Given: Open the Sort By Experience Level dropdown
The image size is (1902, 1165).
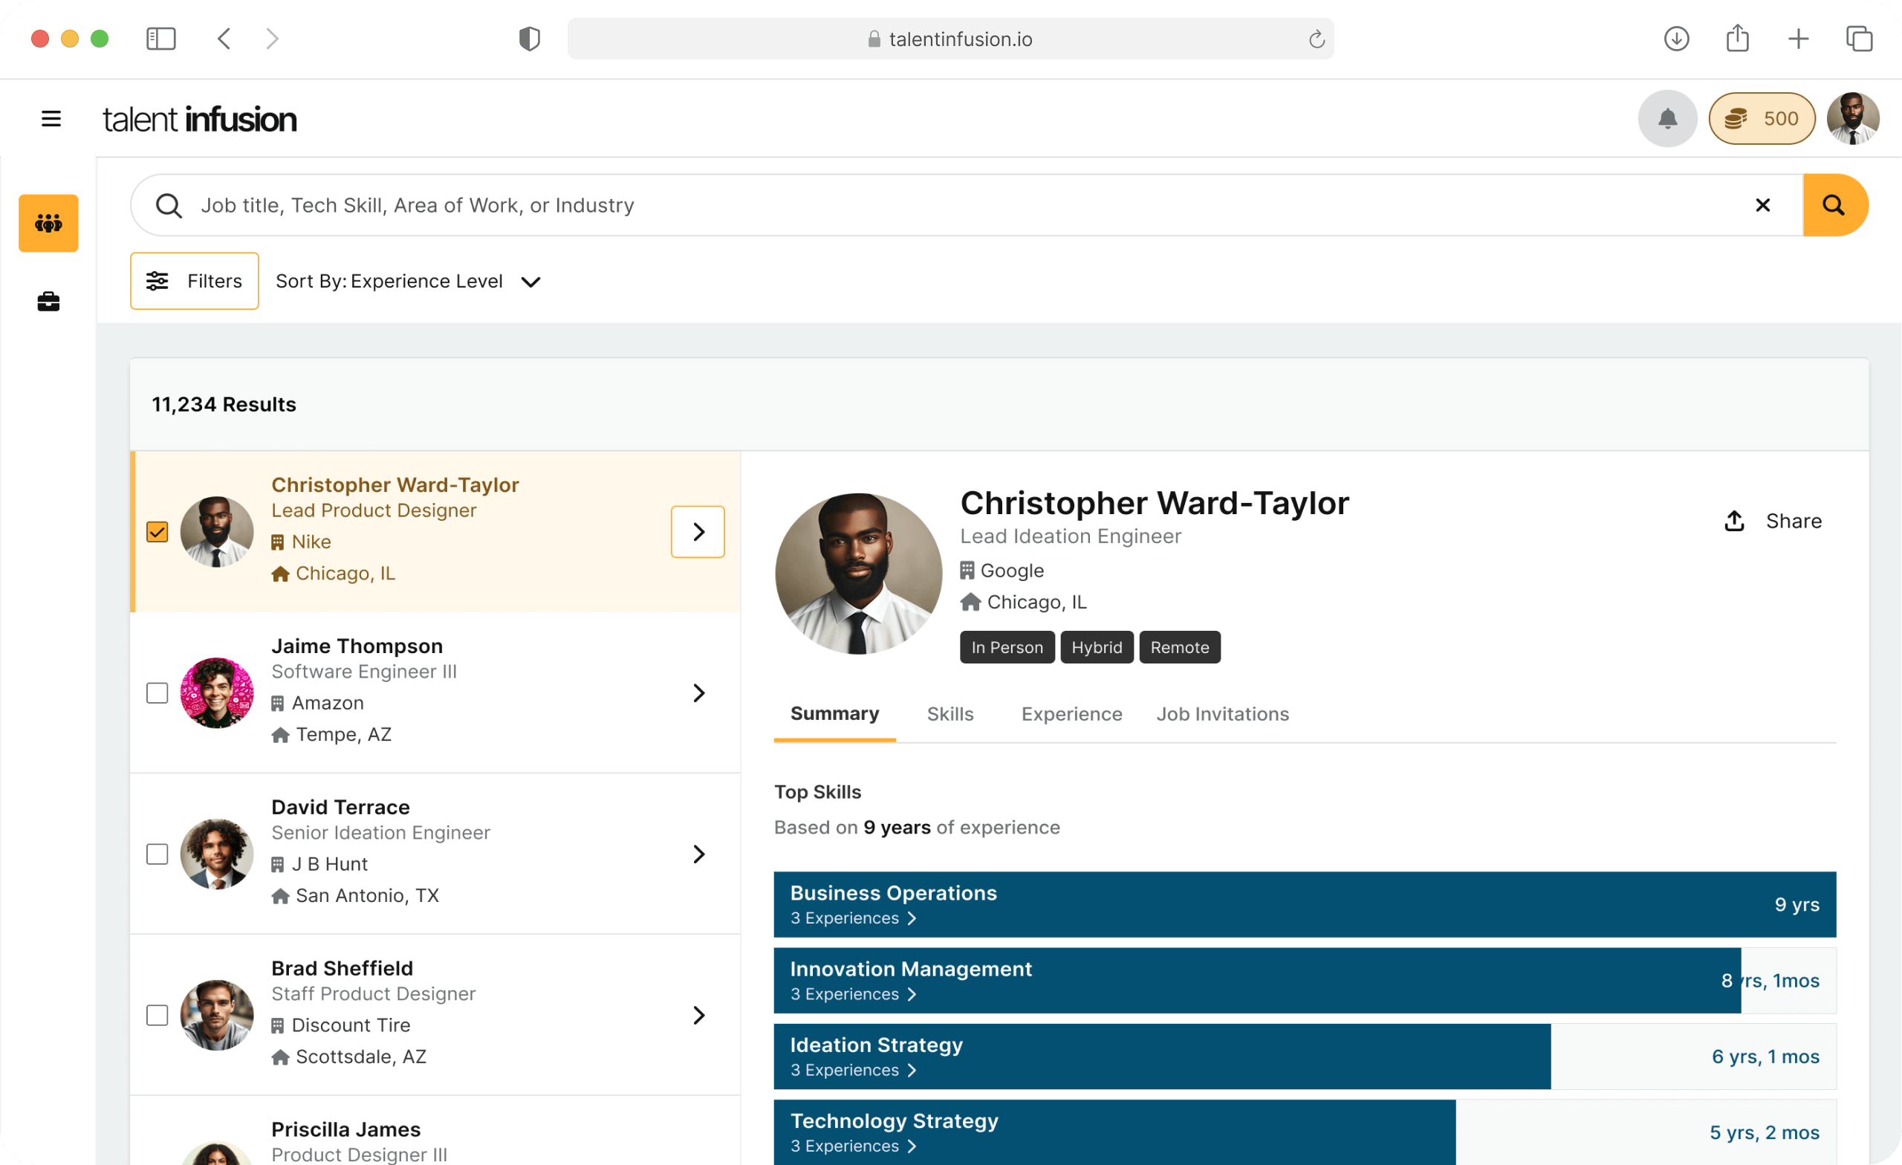Looking at the screenshot, I should 408,282.
